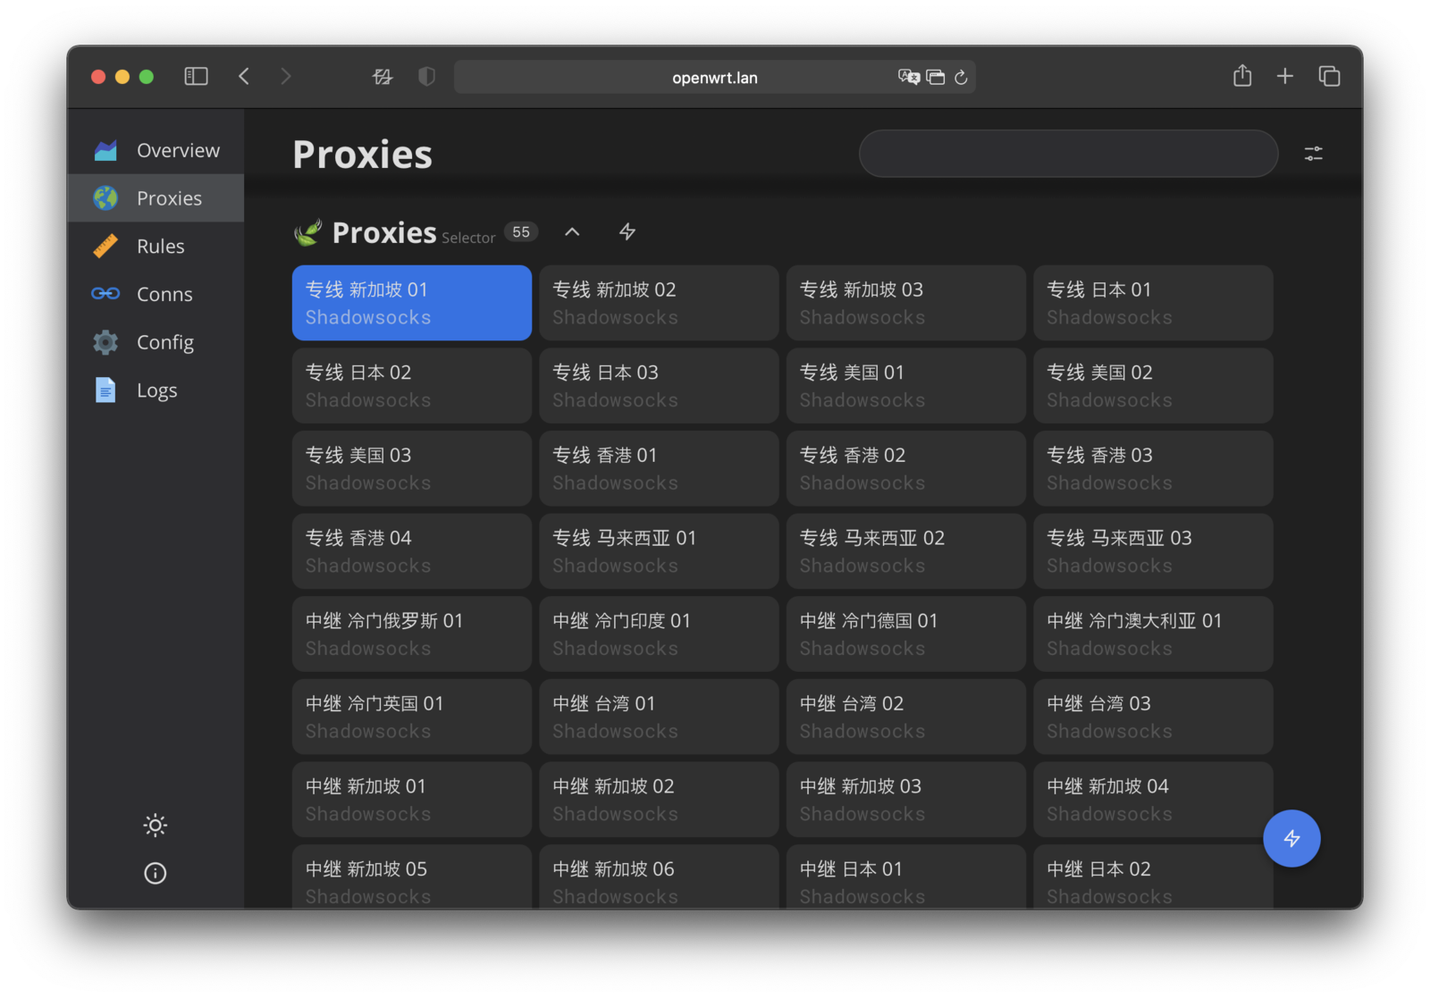Click the floating blue lightning test button
Image resolution: width=1430 pixels, height=998 pixels.
[x=1291, y=838]
